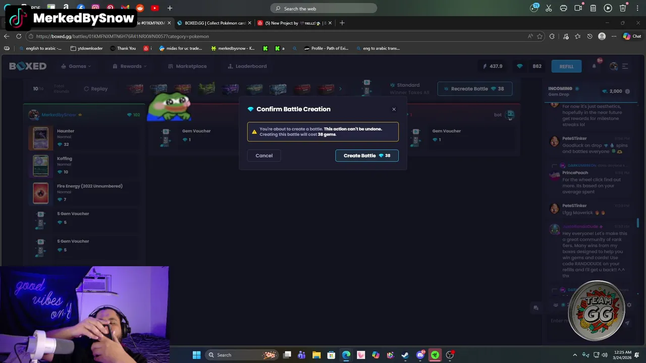646x363 pixels.
Task: Show hidden system tray icons
Action: pyautogui.click(x=575, y=355)
